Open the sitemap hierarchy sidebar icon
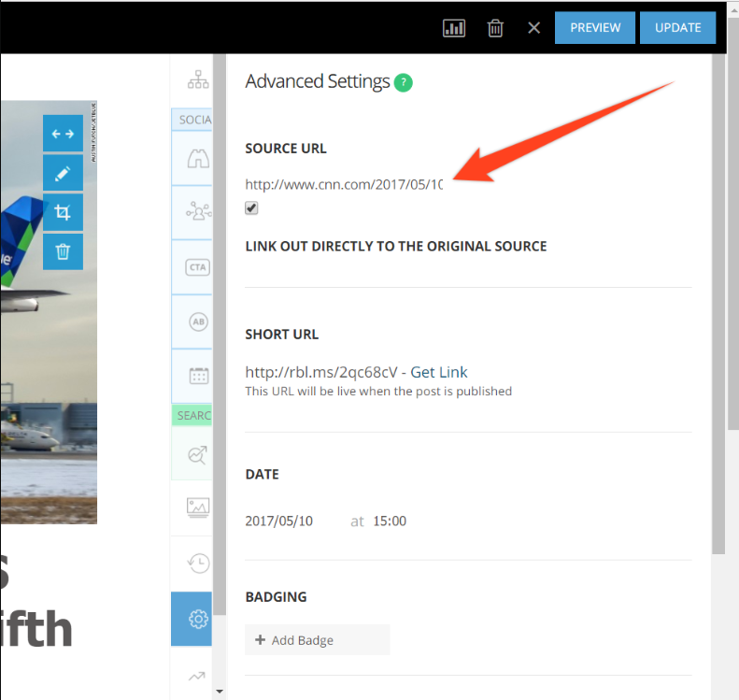Image resolution: width=739 pixels, height=700 pixels. click(x=197, y=81)
